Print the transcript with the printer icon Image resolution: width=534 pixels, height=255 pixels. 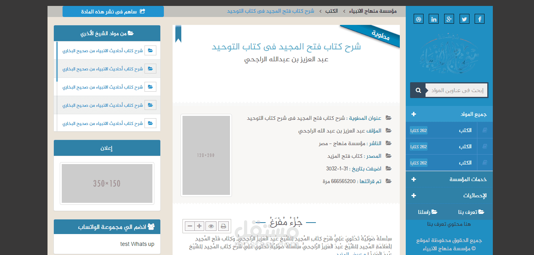224,226
